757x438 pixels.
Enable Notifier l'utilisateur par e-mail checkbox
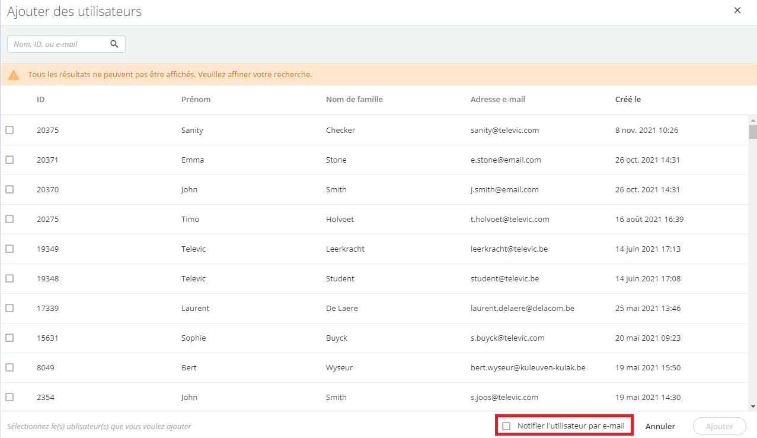click(x=506, y=426)
